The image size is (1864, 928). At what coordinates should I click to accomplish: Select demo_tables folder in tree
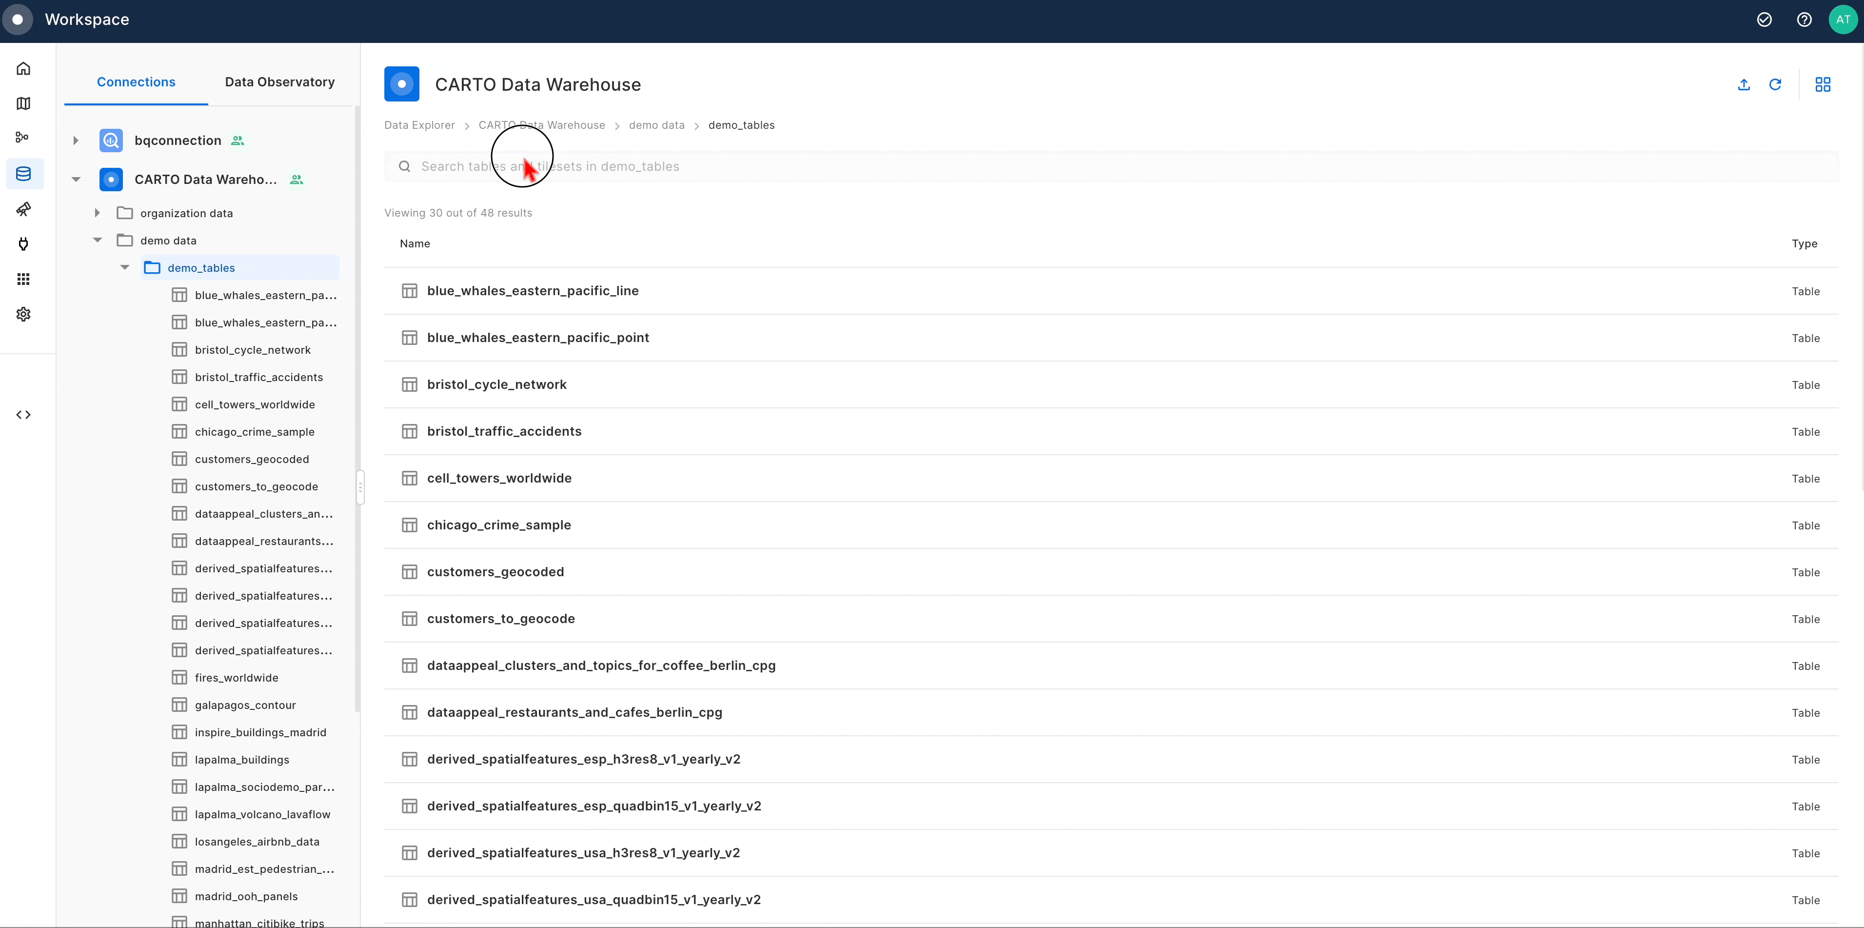pos(240,268)
